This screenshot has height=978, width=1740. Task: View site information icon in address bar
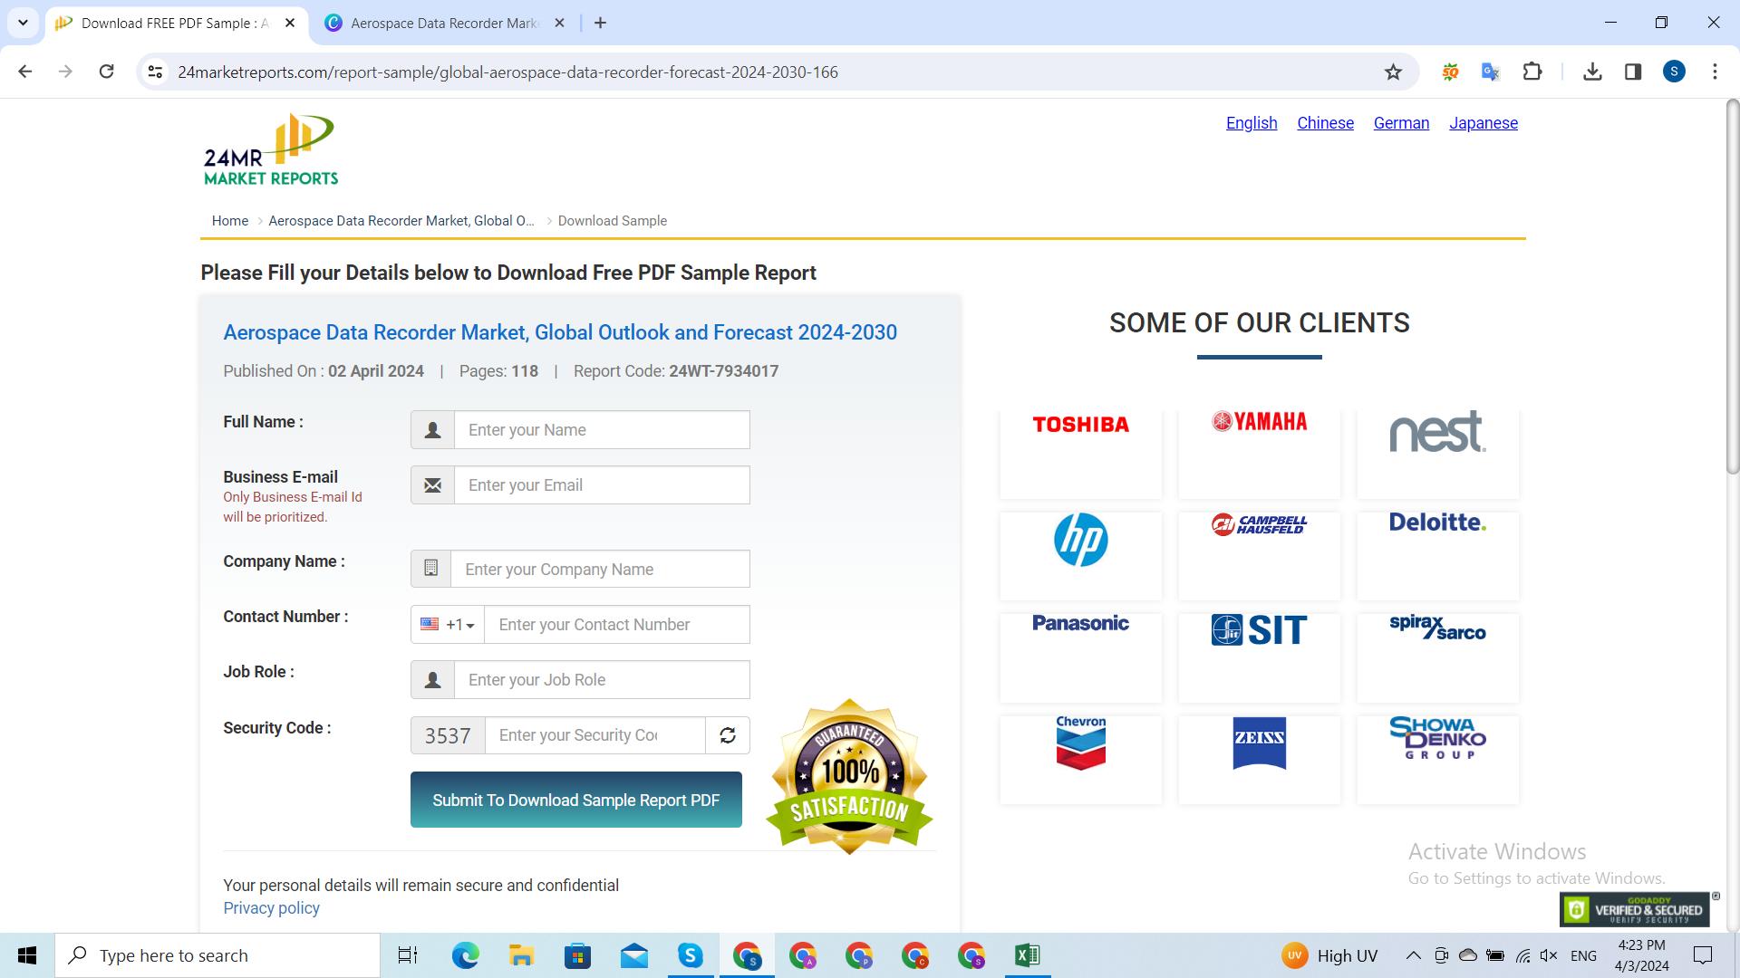tap(156, 72)
